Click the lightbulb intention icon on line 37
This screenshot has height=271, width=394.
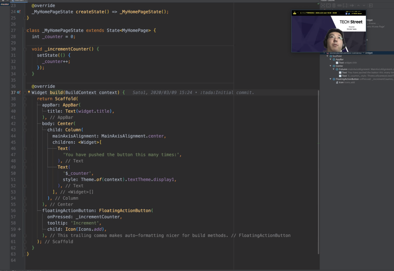(x=29, y=92)
